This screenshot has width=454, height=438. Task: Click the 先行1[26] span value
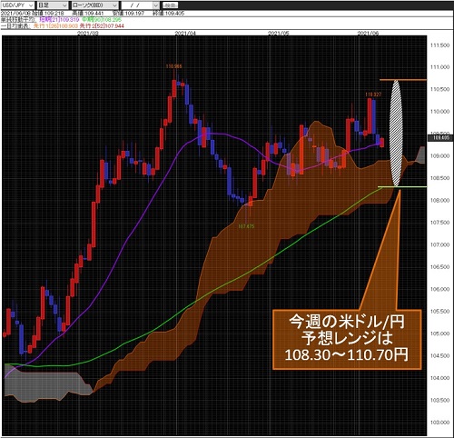pos(55,26)
